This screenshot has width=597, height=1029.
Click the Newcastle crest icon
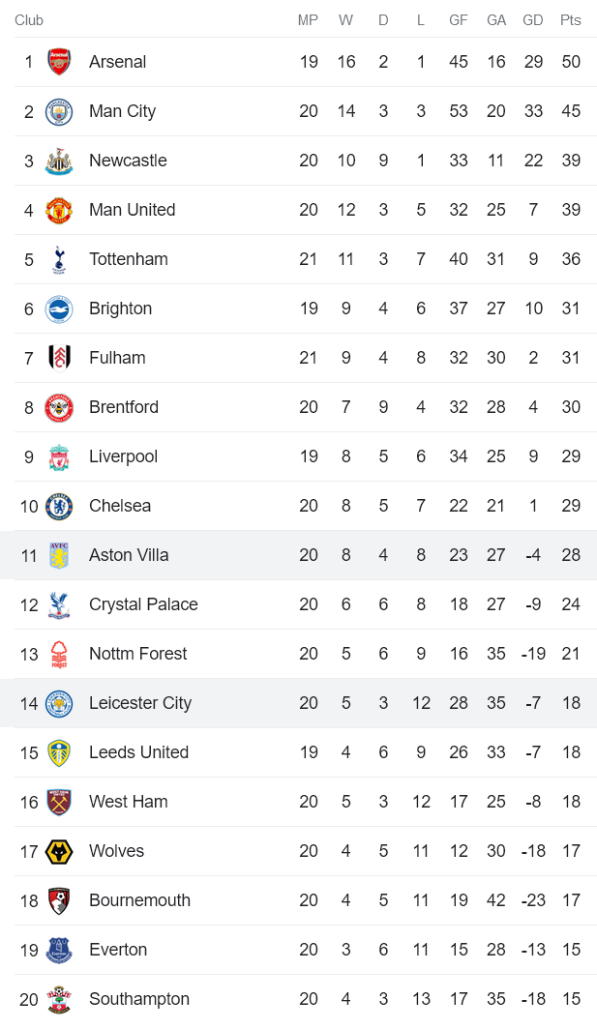59,161
